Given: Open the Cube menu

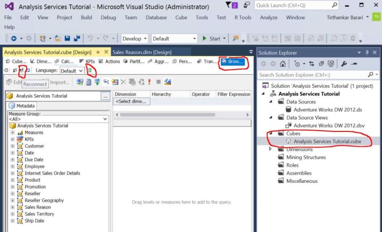Looking at the screenshot, I should coord(181,17).
